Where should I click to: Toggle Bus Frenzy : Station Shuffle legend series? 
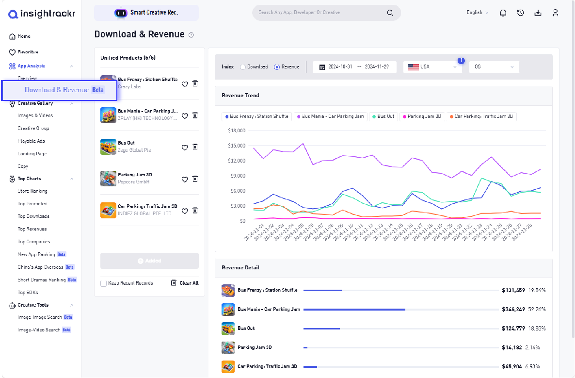click(x=256, y=117)
